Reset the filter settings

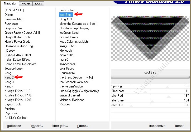click(x=179, y=126)
